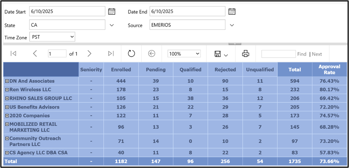Click the State CA field
The height and width of the screenshot is (168, 349).
tap(67, 25)
